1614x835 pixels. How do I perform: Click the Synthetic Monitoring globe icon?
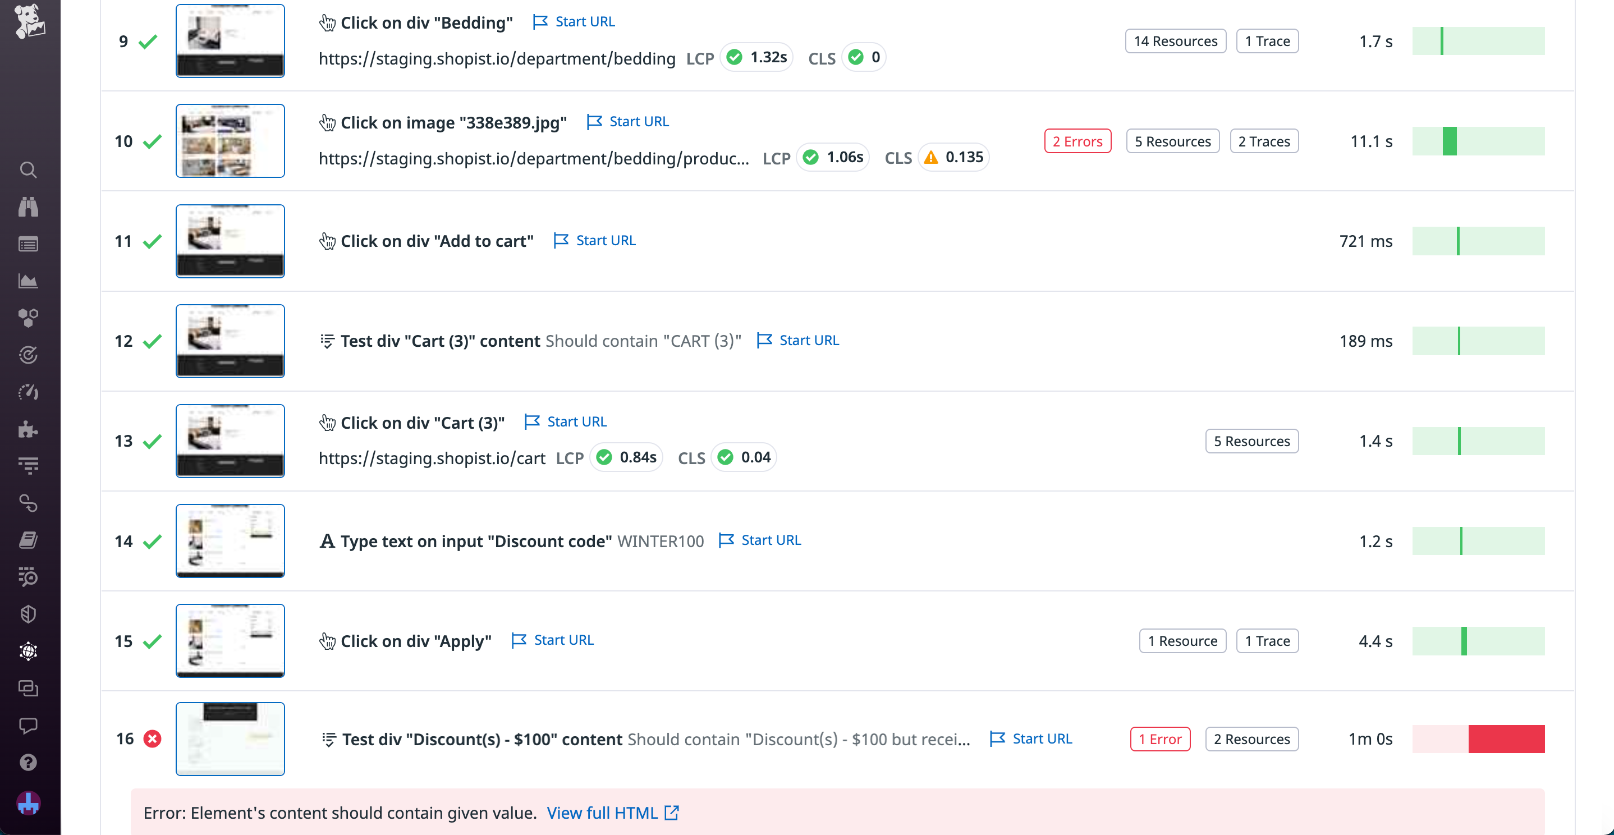coord(28,652)
